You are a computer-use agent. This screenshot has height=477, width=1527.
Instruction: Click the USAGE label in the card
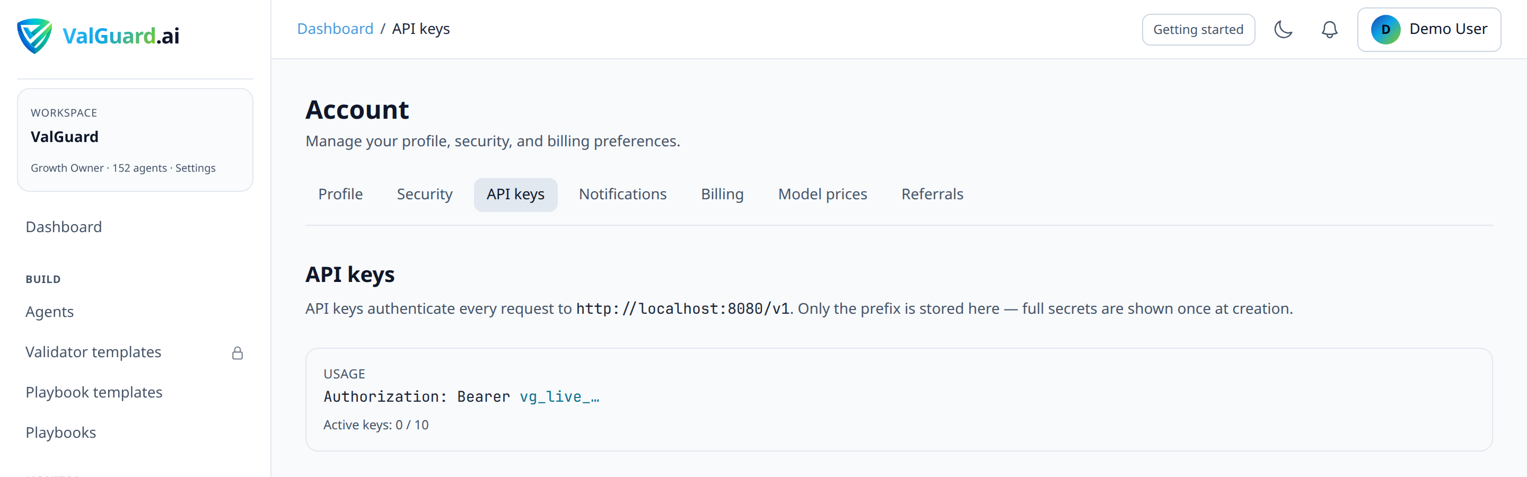344,374
